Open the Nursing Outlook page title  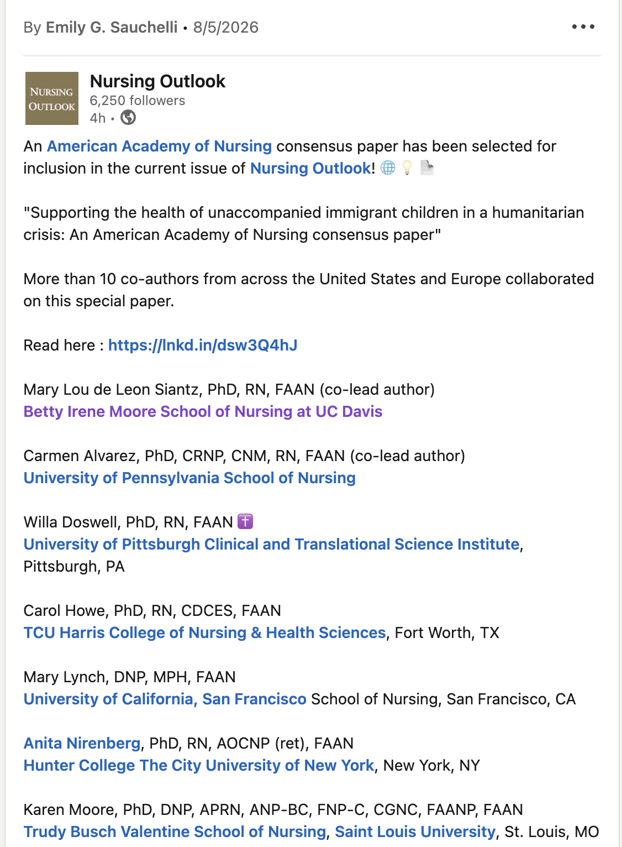point(157,81)
